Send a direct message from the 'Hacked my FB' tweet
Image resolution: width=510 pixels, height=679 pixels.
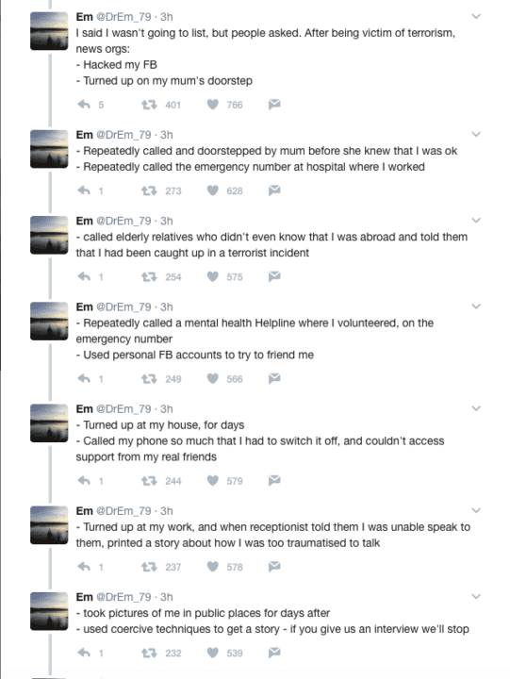click(x=274, y=104)
